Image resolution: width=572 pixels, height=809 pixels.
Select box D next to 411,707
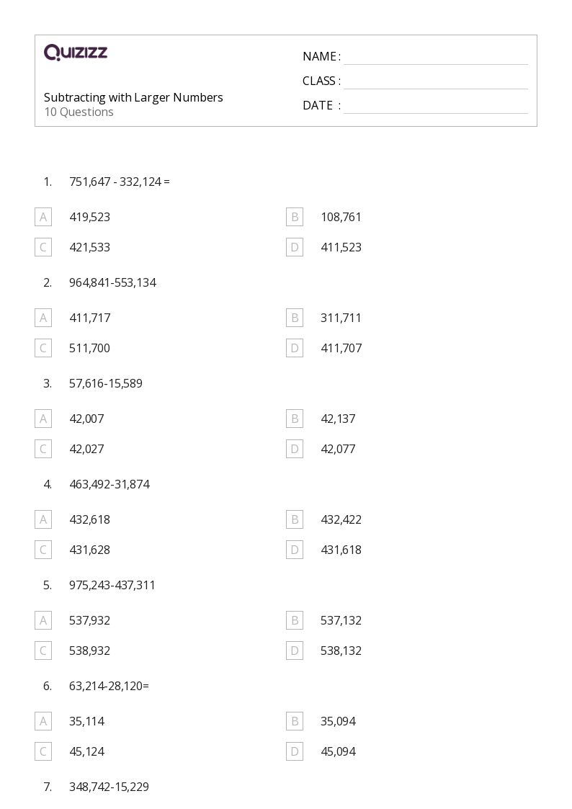click(294, 348)
